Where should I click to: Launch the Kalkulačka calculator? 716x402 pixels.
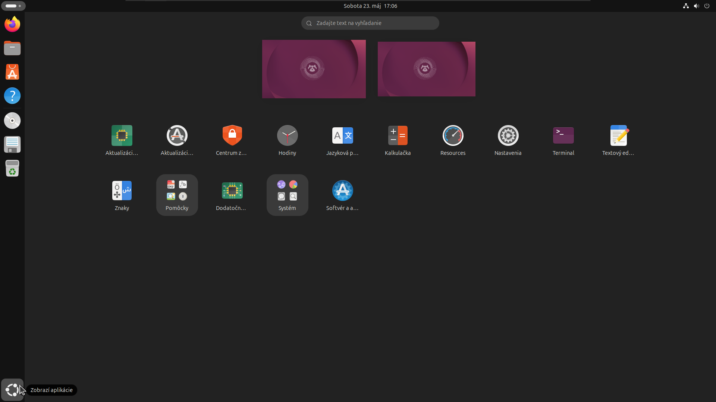[x=398, y=140]
